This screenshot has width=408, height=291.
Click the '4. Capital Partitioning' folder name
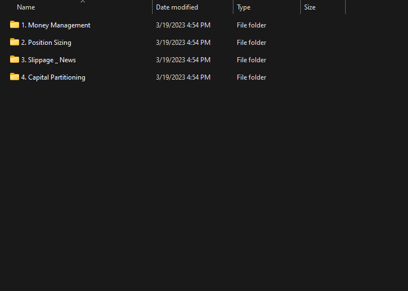[x=53, y=77]
